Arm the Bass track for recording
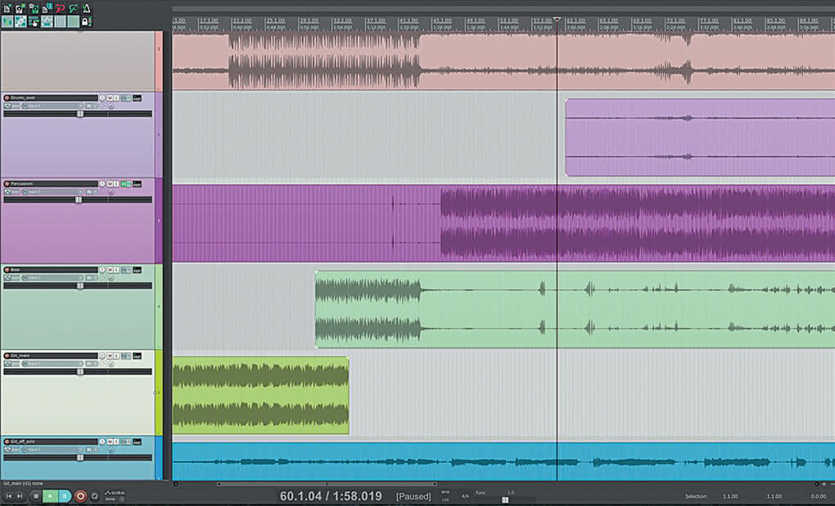Image resolution: width=835 pixels, height=506 pixels. pos(7,270)
